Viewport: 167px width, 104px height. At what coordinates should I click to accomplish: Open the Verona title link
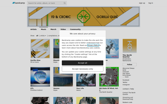[x=56, y=88]
